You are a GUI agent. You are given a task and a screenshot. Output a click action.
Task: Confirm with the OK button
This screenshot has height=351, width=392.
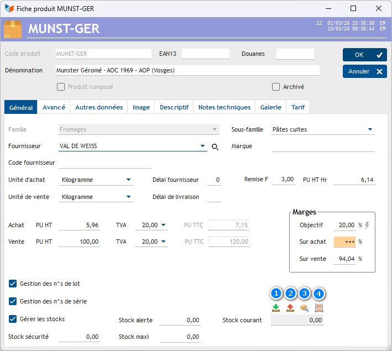(x=364, y=55)
